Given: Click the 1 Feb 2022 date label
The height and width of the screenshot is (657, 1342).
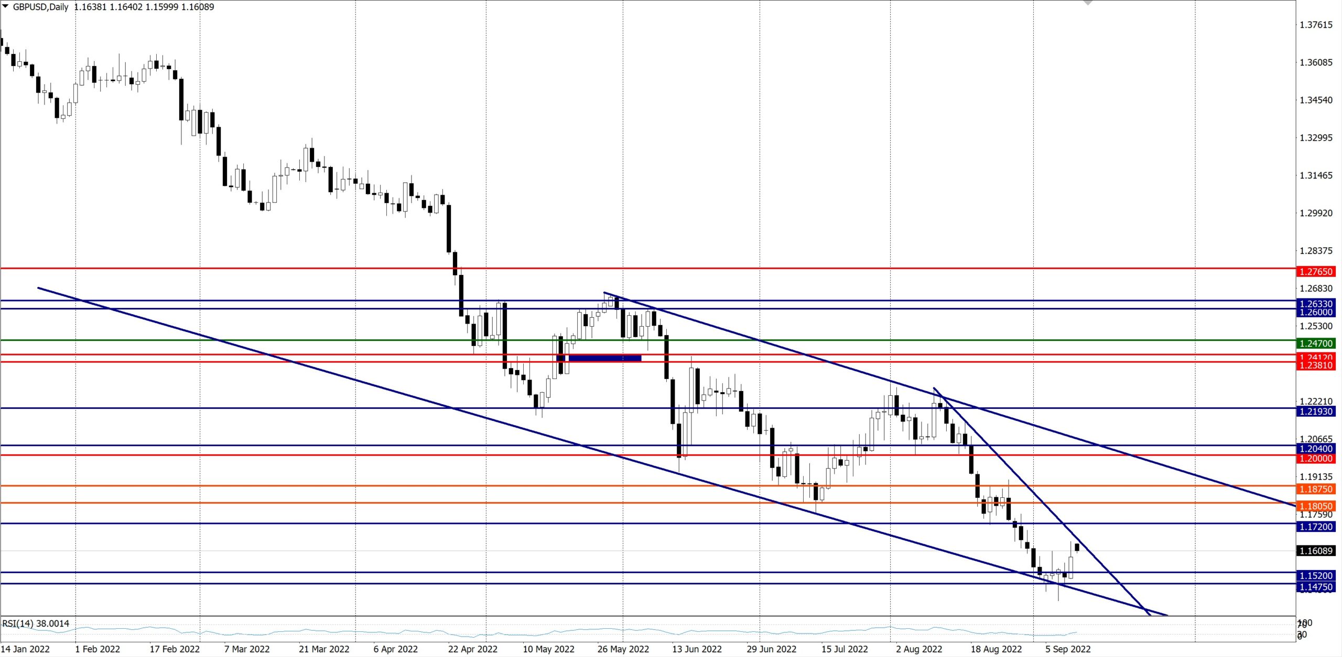Looking at the screenshot, I should (x=98, y=649).
